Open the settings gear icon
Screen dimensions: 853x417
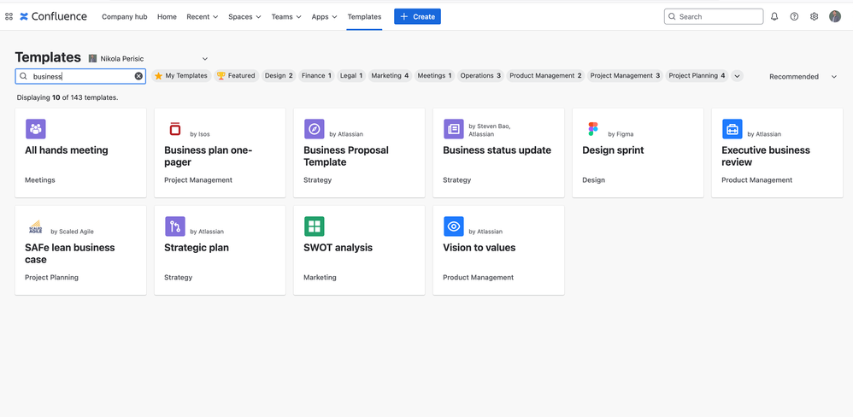(x=814, y=17)
